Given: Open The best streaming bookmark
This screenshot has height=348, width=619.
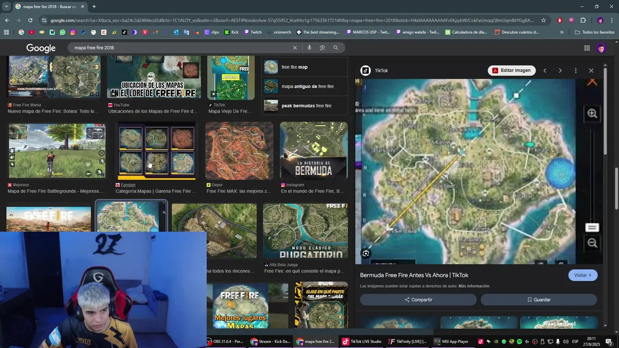Looking at the screenshot, I should pyautogui.click(x=317, y=32).
